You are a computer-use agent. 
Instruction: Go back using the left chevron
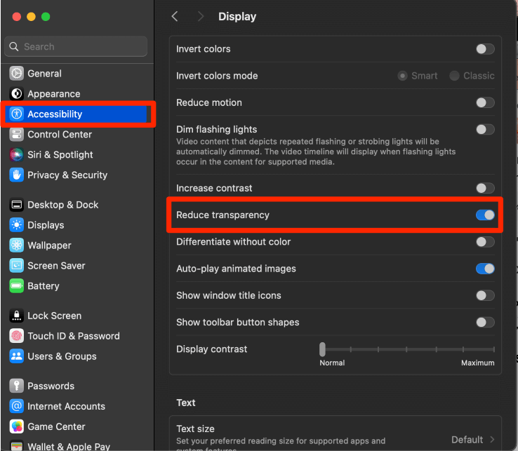(175, 16)
